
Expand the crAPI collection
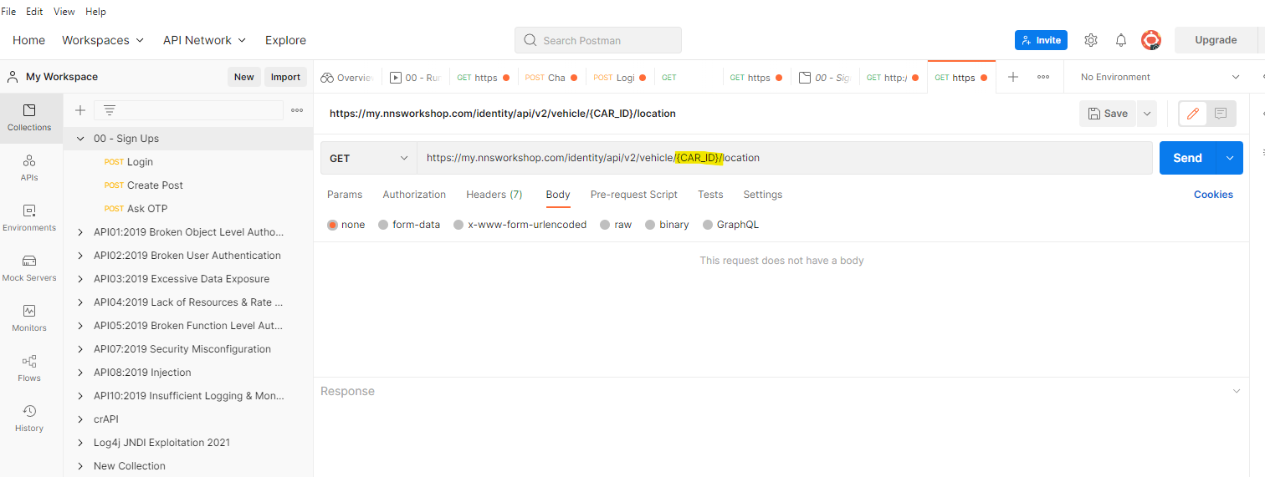pos(80,419)
